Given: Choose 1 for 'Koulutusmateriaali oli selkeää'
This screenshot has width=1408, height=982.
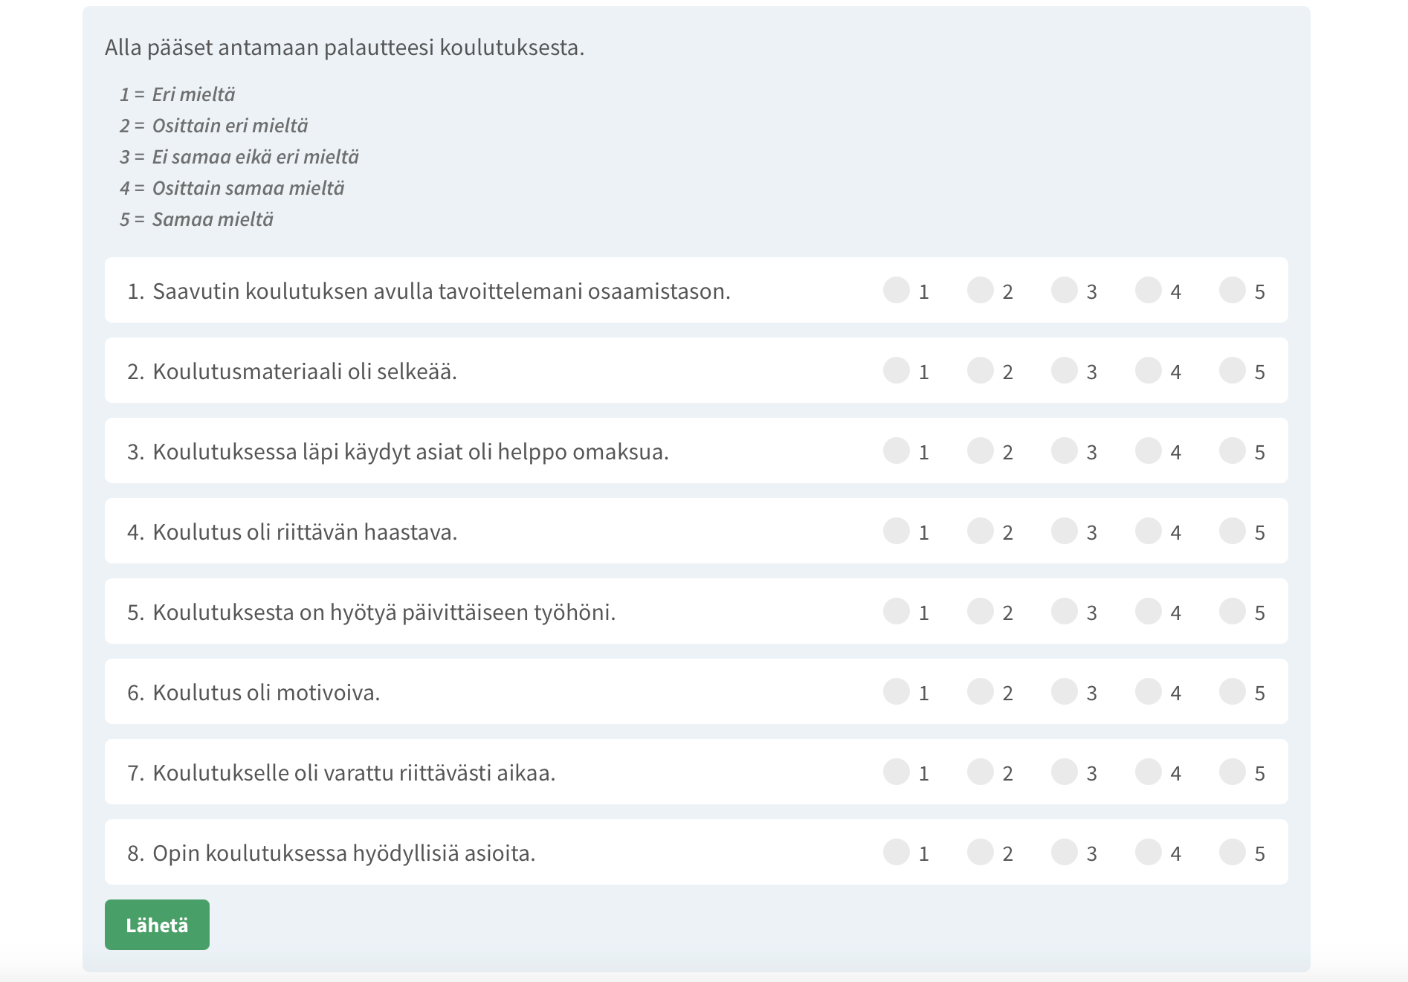Looking at the screenshot, I should pos(897,370).
